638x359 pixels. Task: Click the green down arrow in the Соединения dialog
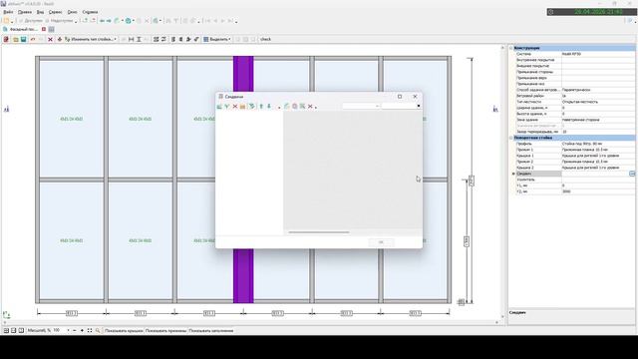pos(269,107)
